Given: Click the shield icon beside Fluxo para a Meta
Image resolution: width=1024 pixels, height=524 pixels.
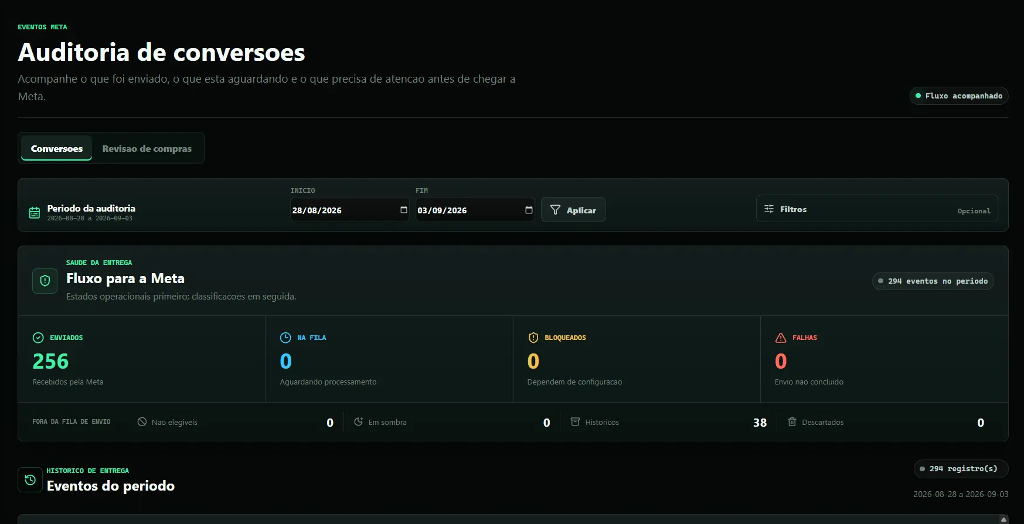Looking at the screenshot, I should tap(45, 281).
